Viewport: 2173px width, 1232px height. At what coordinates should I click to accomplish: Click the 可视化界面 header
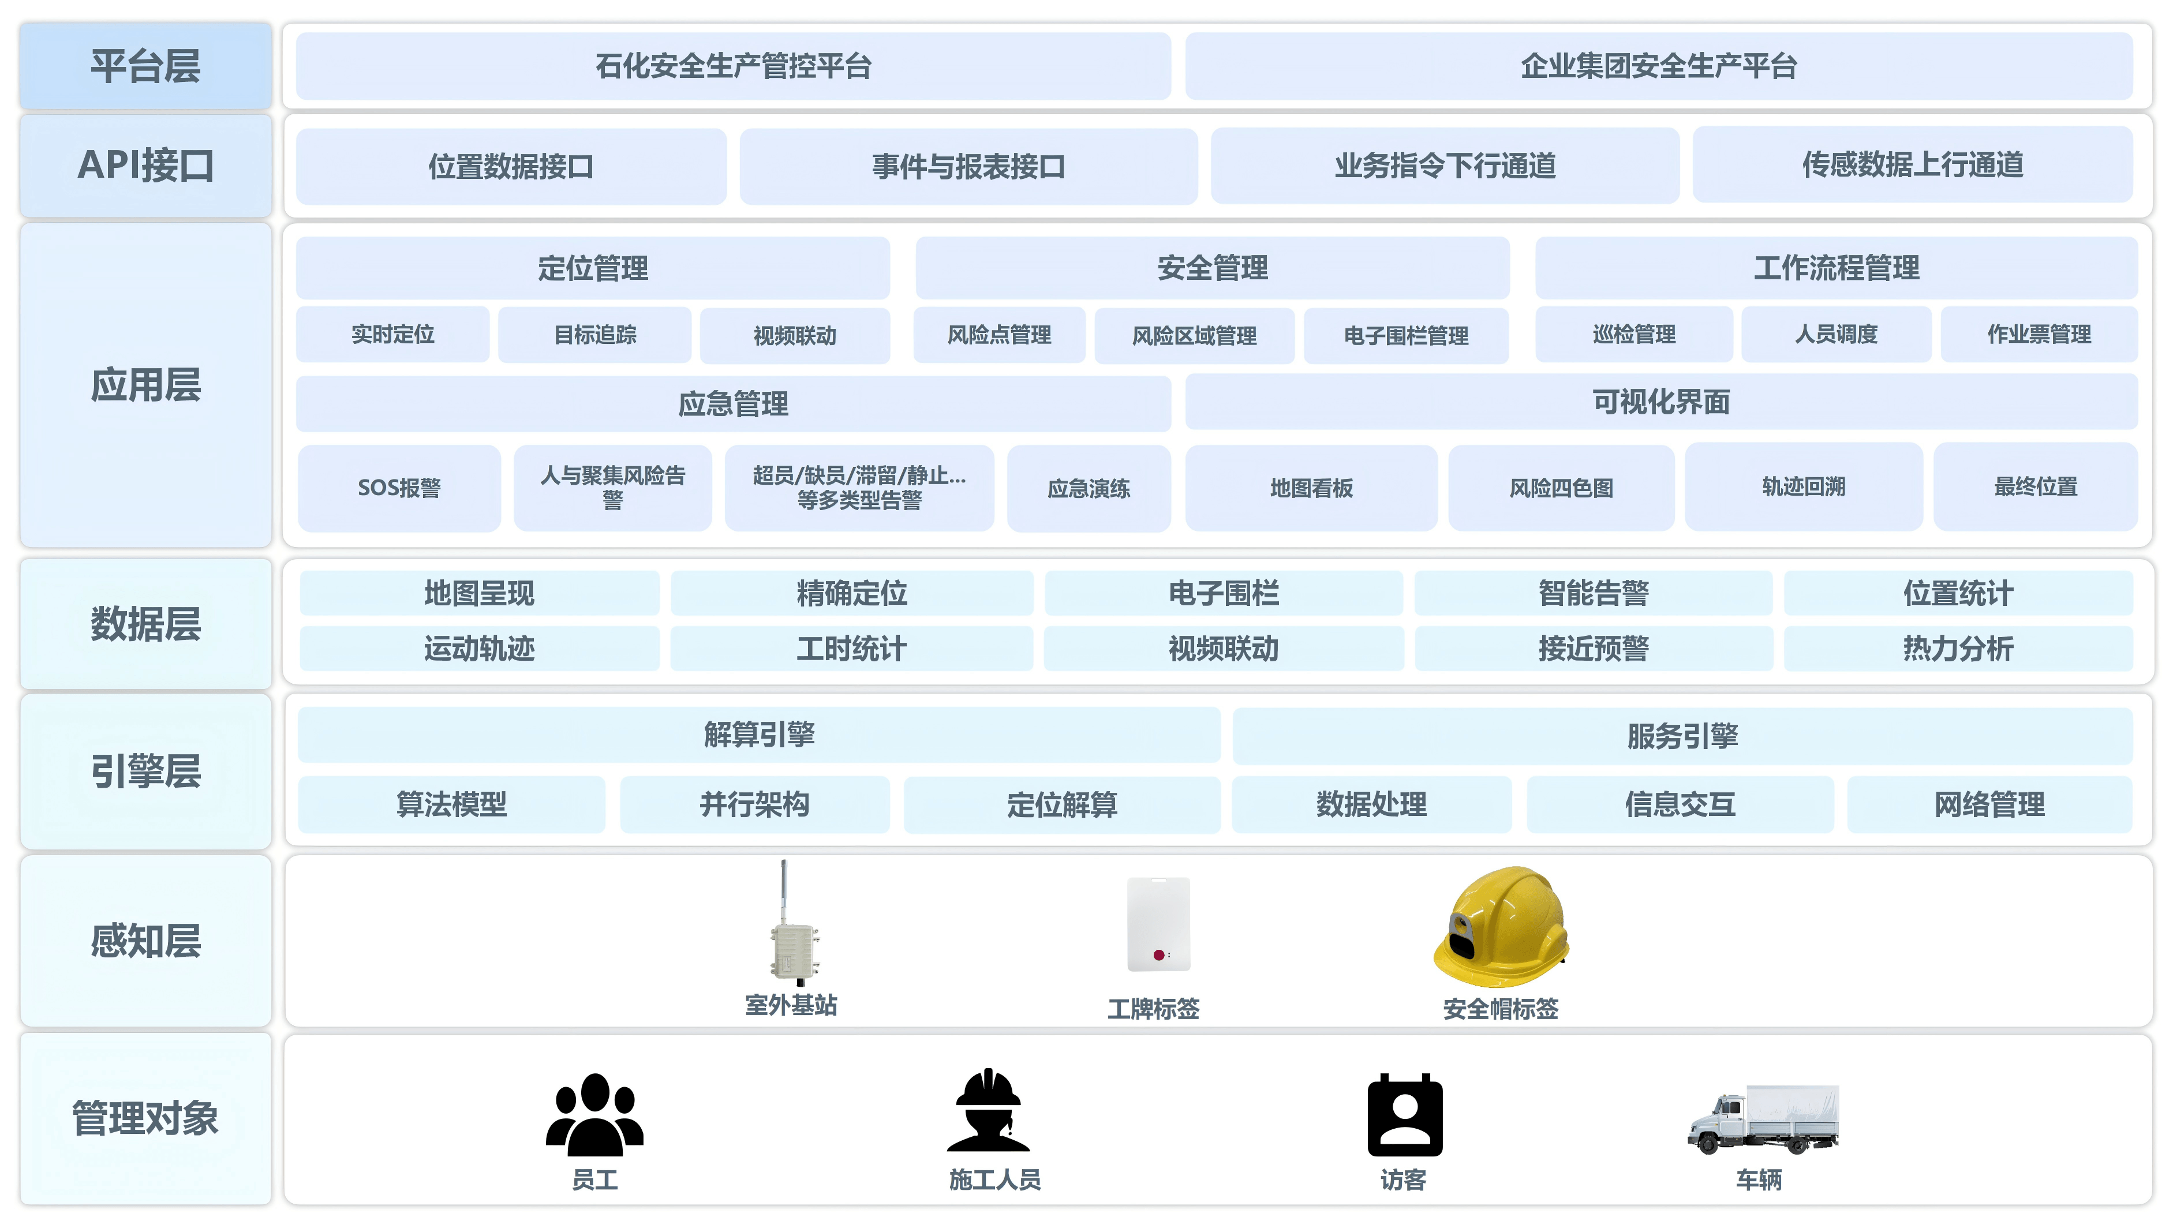tap(1661, 402)
